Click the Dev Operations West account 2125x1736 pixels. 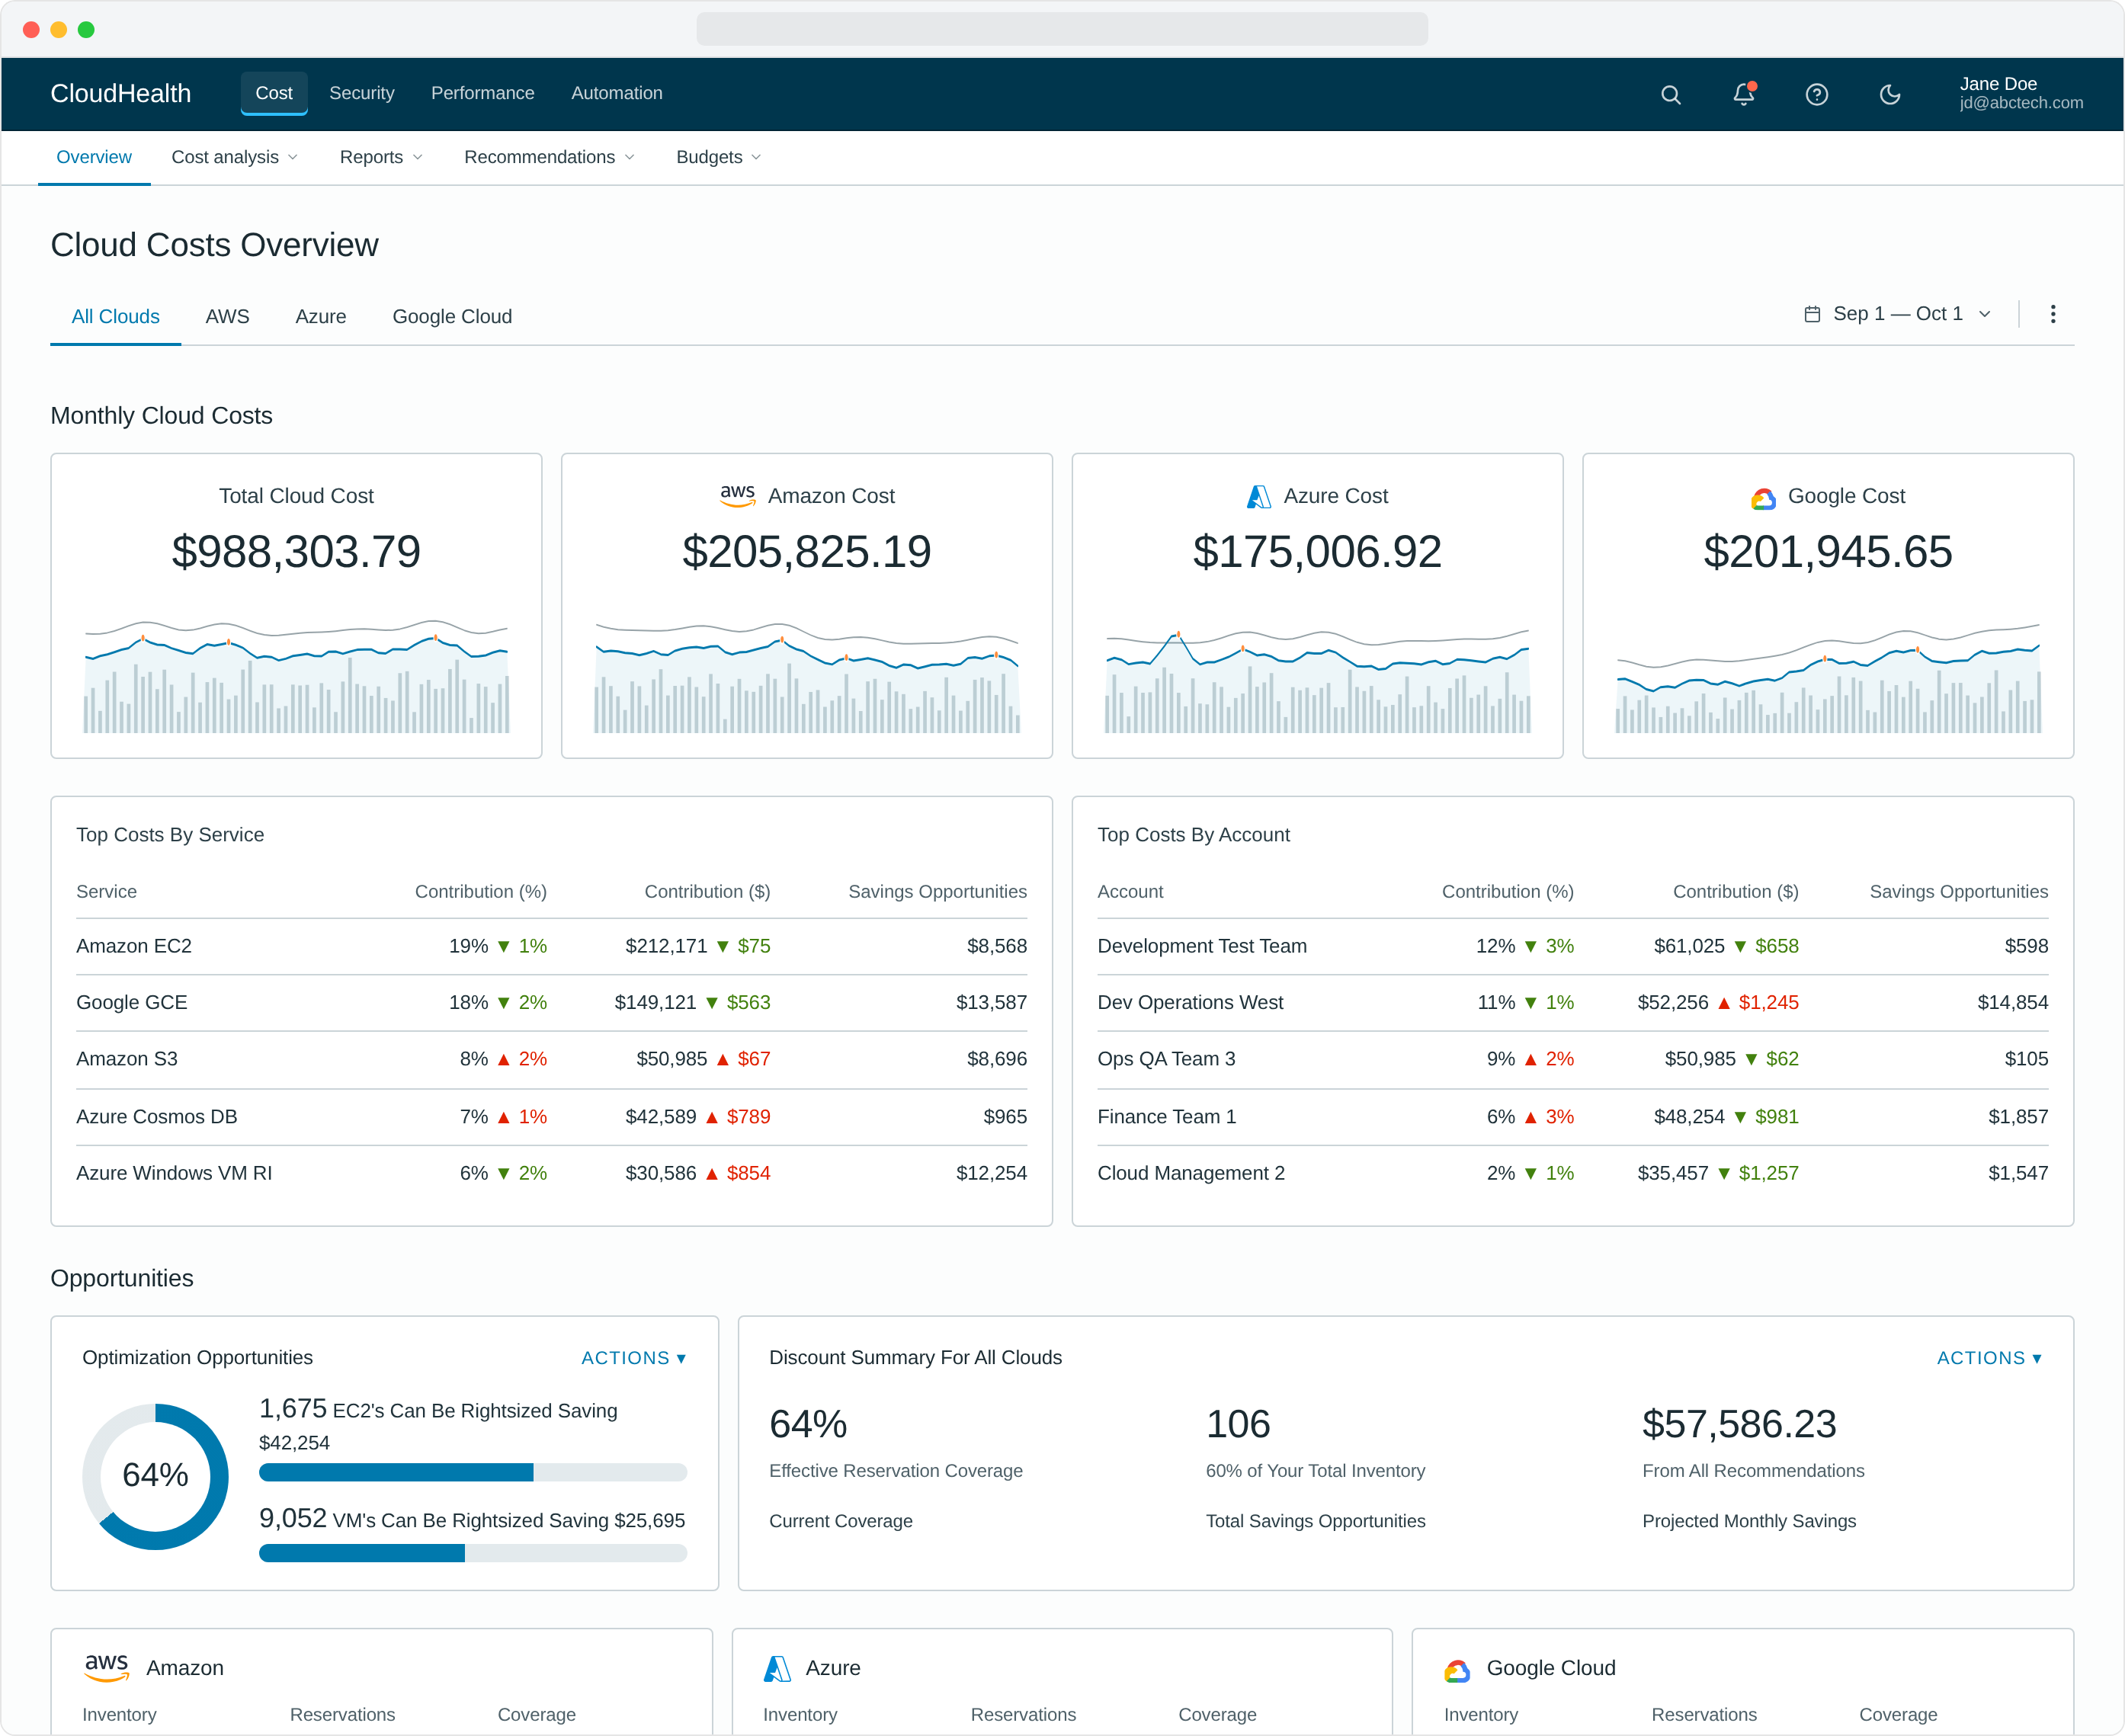click(1190, 1002)
